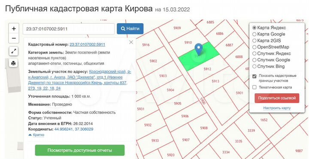The height and width of the screenshot is (159, 309).
Task: Click parcel 5916 on the map
Action: click(x=146, y=45)
